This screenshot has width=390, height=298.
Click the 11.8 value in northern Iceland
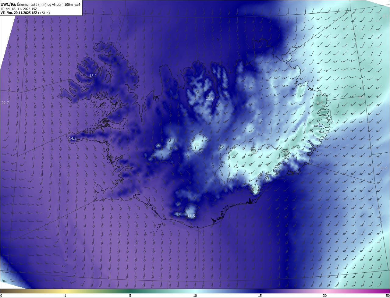tap(210, 98)
